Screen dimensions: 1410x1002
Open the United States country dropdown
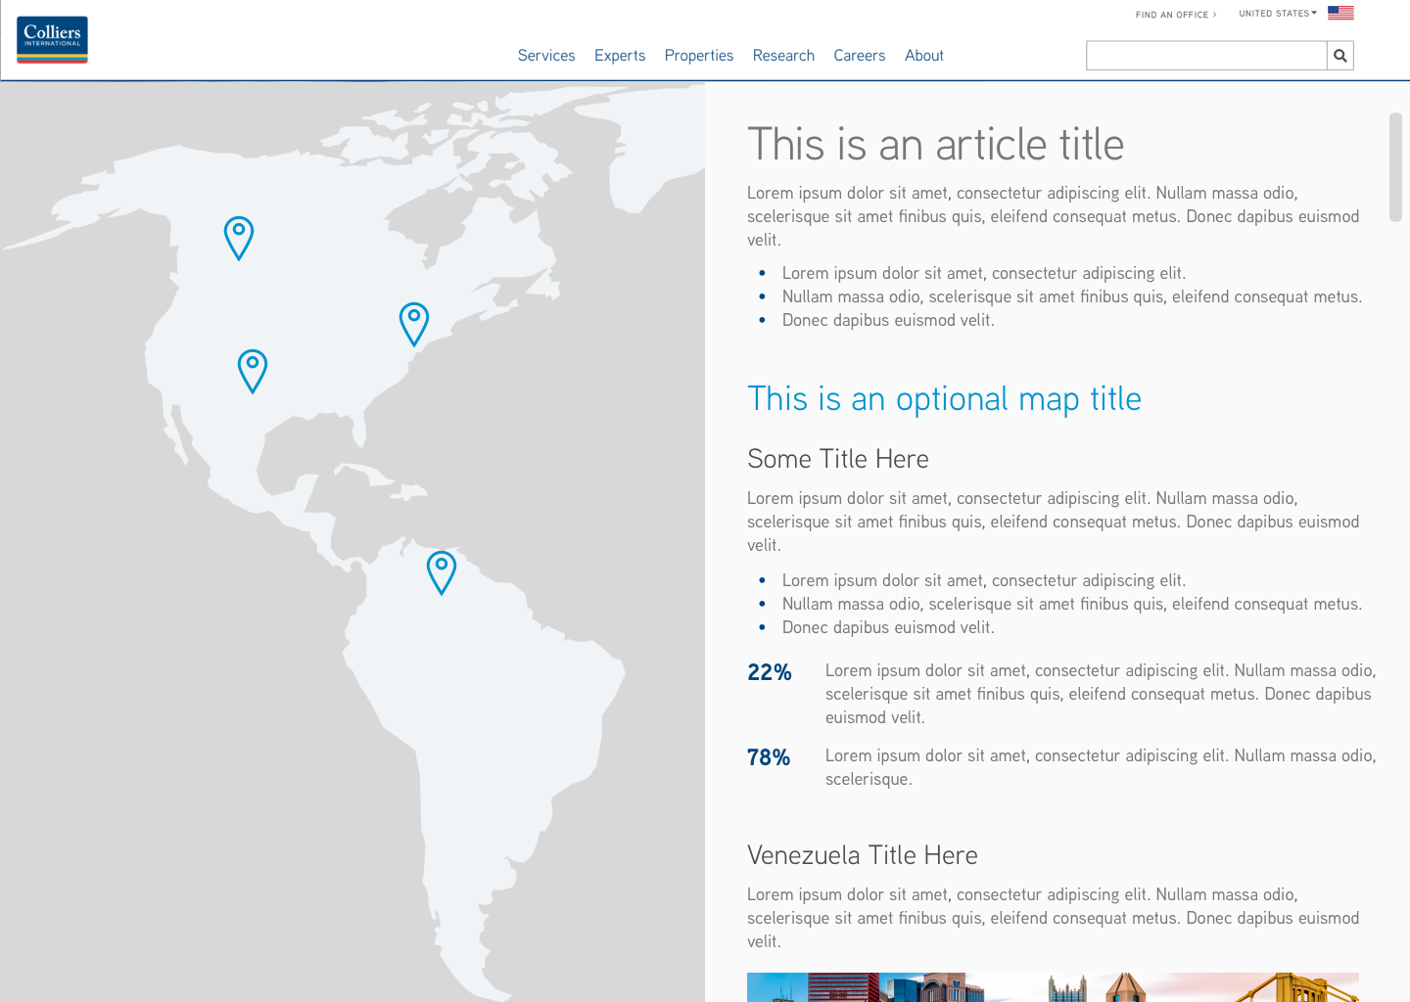pos(1277,14)
